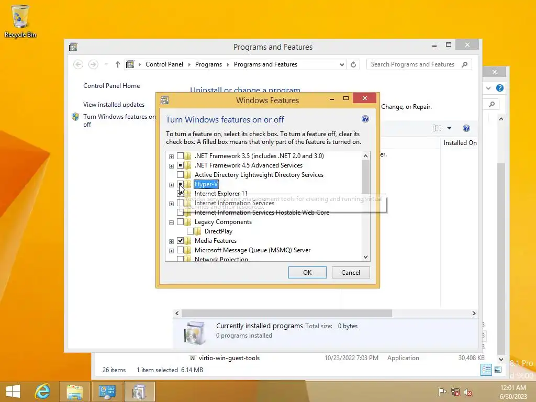Open the view options dropdown arrow
Viewport: 536px width, 402px height.
pos(449,128)
